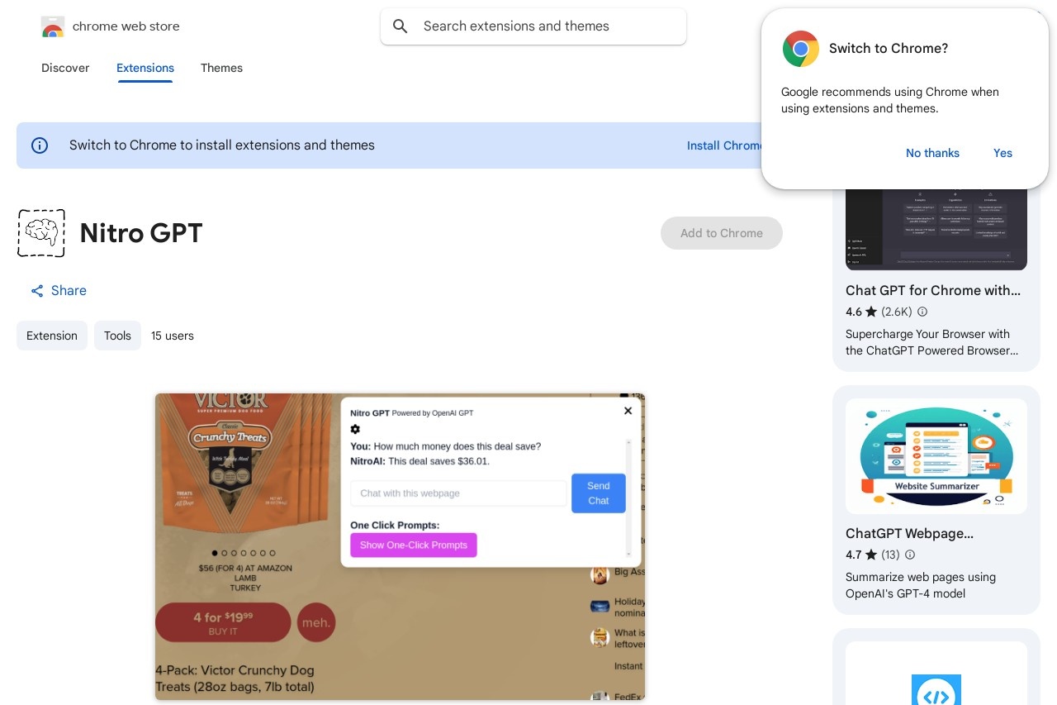Click Yes in Switch to Chrome popup
1057x705 pixels.
point(1002,153)
